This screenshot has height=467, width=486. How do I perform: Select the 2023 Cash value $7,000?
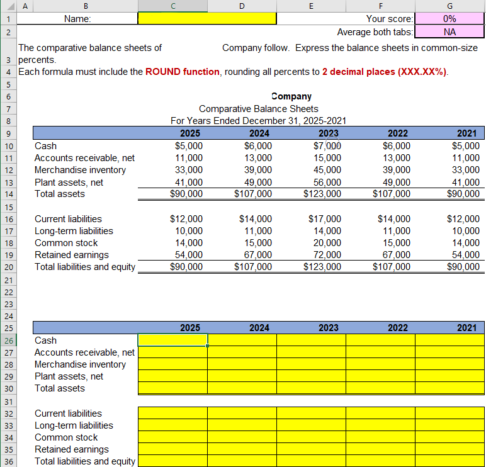pos(327,145)
